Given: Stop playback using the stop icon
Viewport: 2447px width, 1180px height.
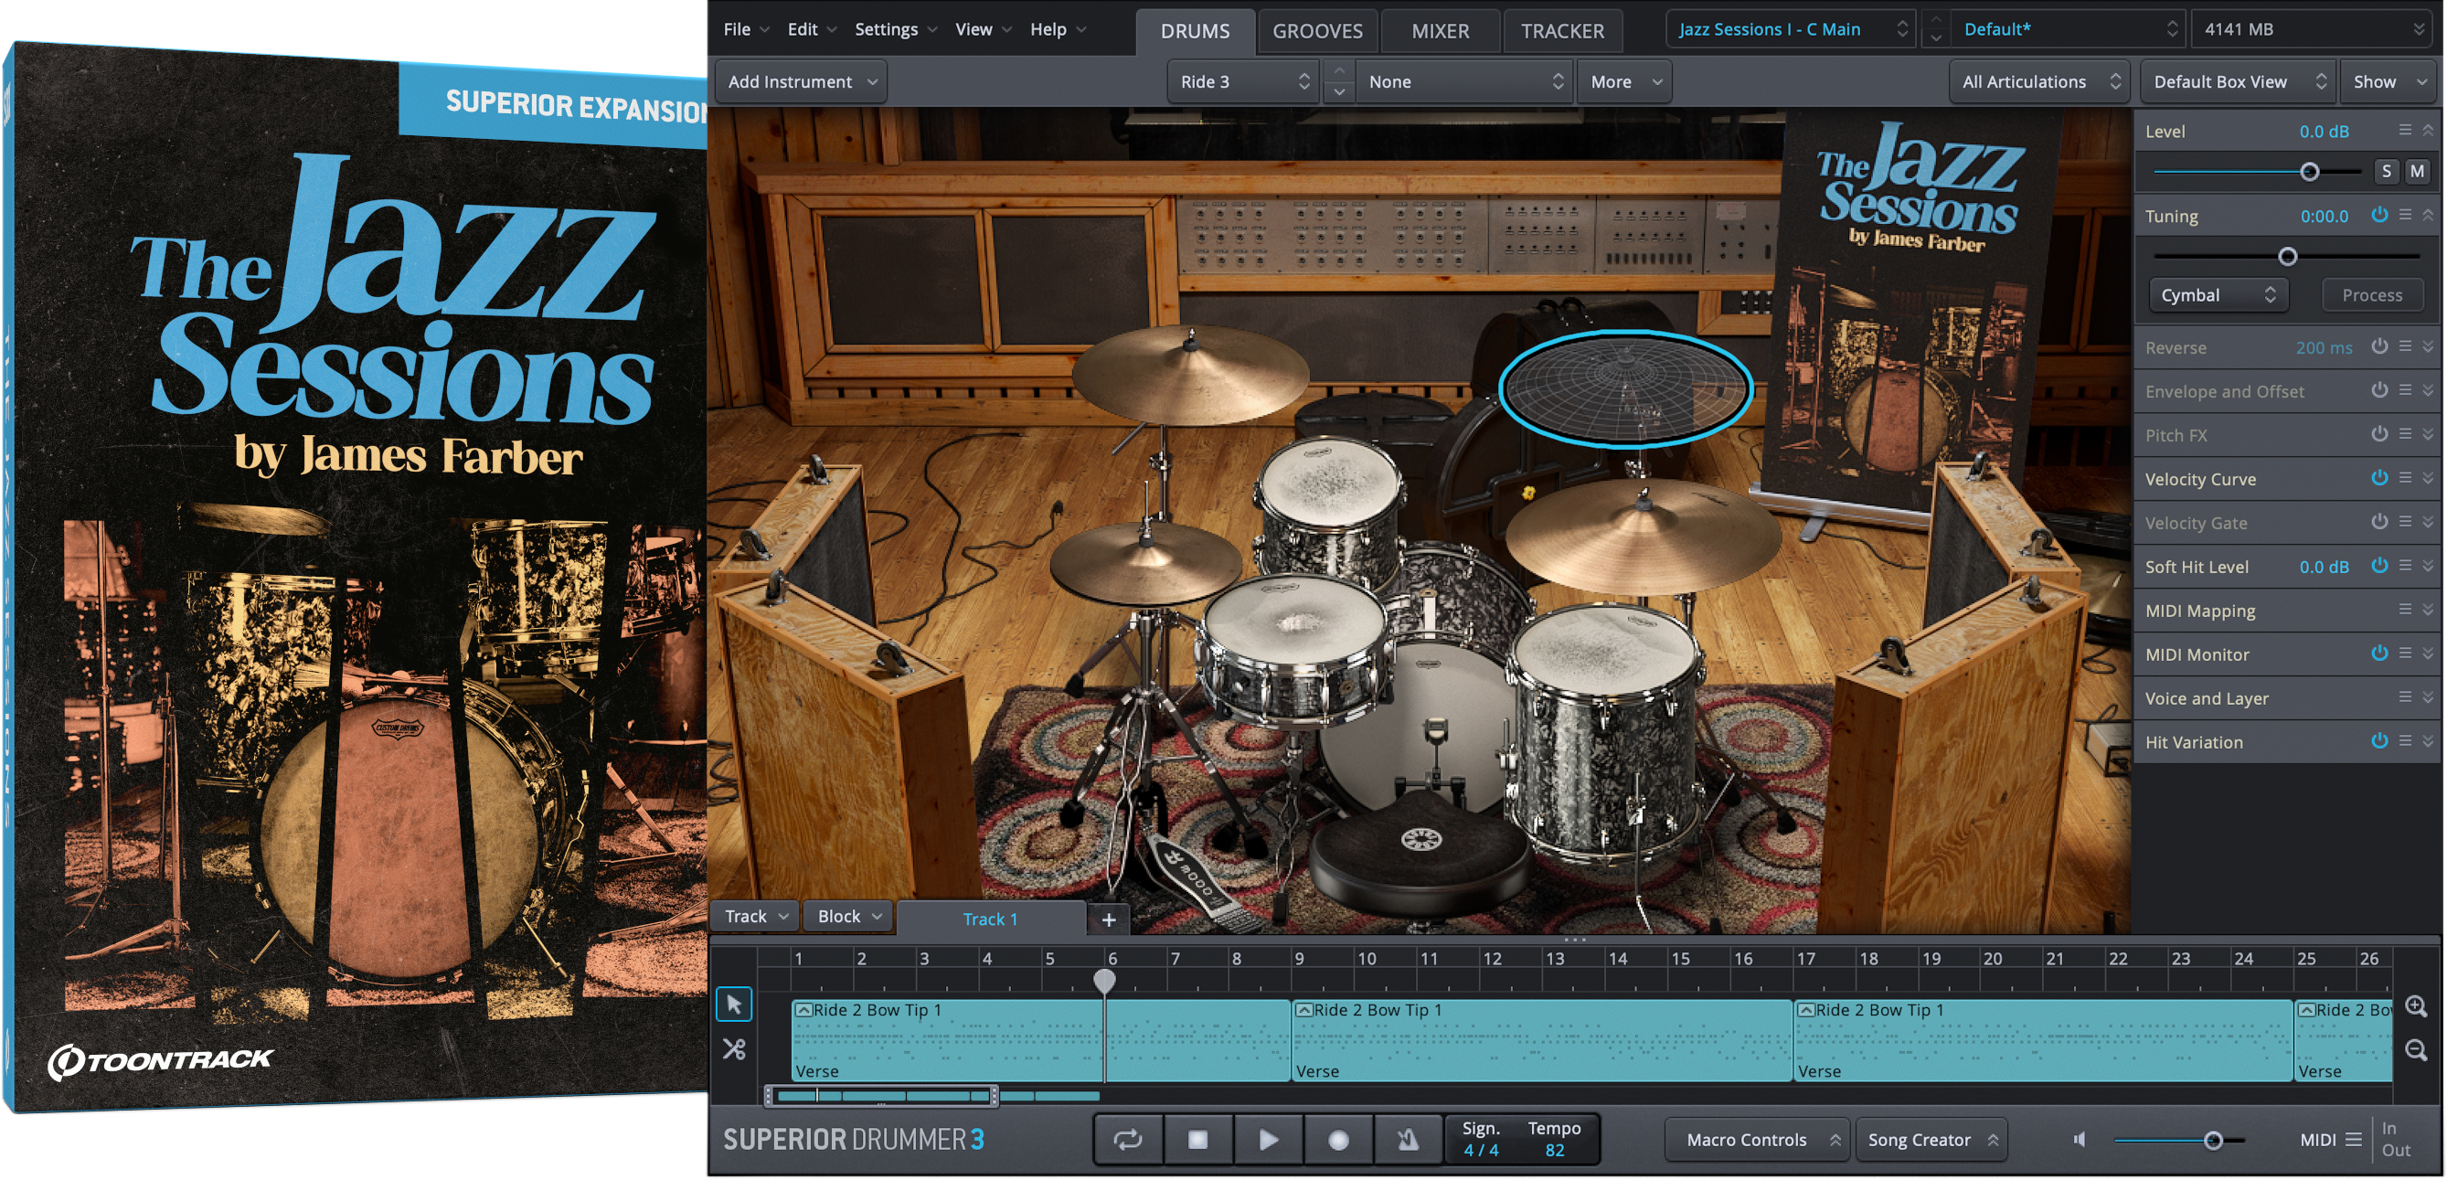Looking at the screenshot, I should [1197, 1139].
